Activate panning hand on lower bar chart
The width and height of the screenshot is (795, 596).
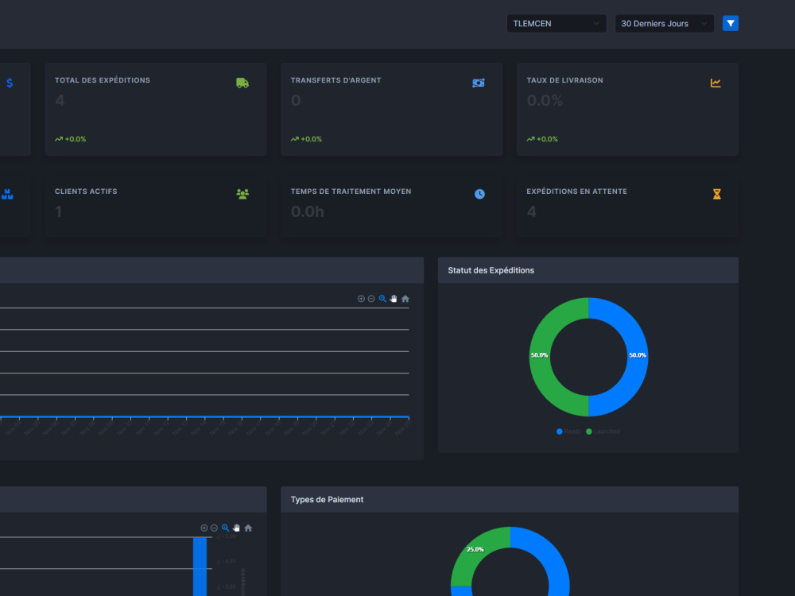[x=236, y=528]
